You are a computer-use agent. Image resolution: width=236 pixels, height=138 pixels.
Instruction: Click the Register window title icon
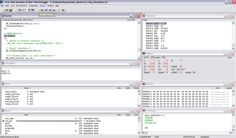[x=144, y=53]
